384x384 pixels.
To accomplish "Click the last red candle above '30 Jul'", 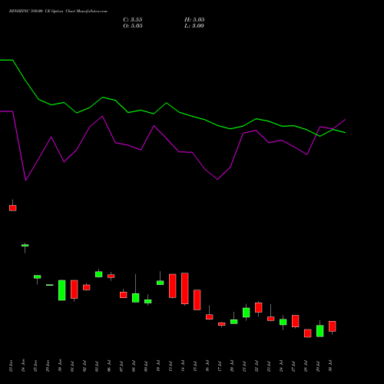I will point(333,326).
